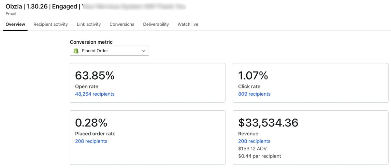Click the Shopify bag icon in the metric selector
Screen dimensions: 391x168
coord(76,51)
